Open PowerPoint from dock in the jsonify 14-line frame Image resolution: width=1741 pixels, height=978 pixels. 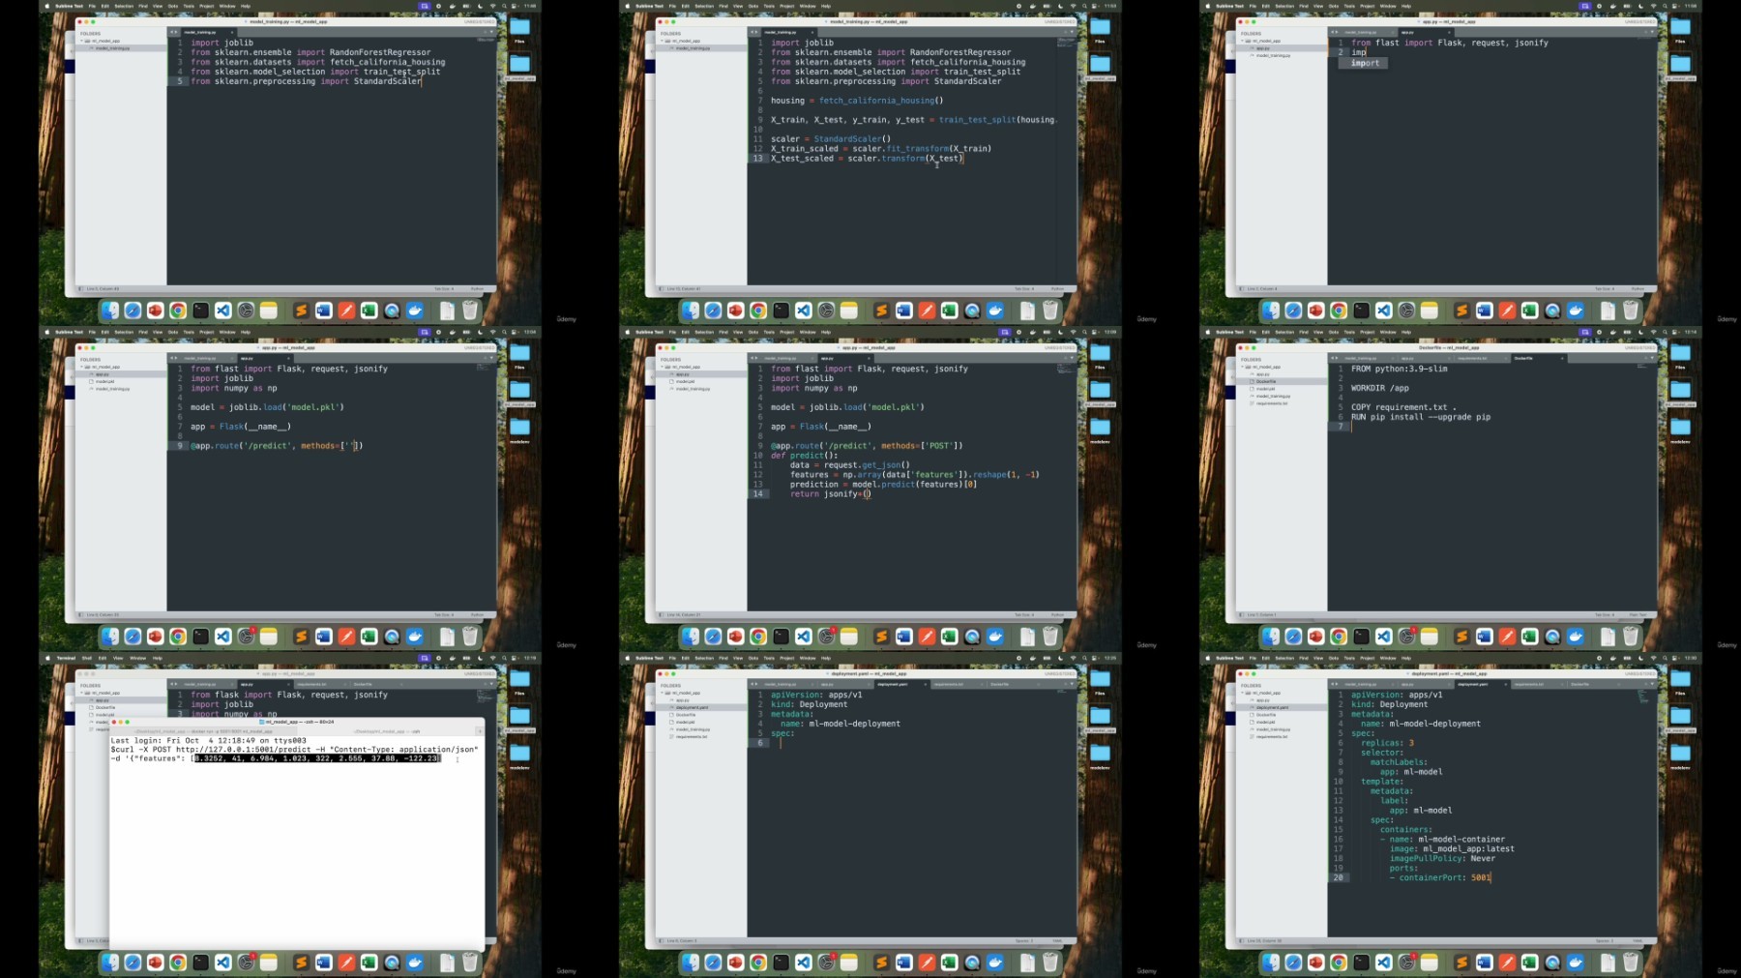pyautogui.click(x=735, y=637)
